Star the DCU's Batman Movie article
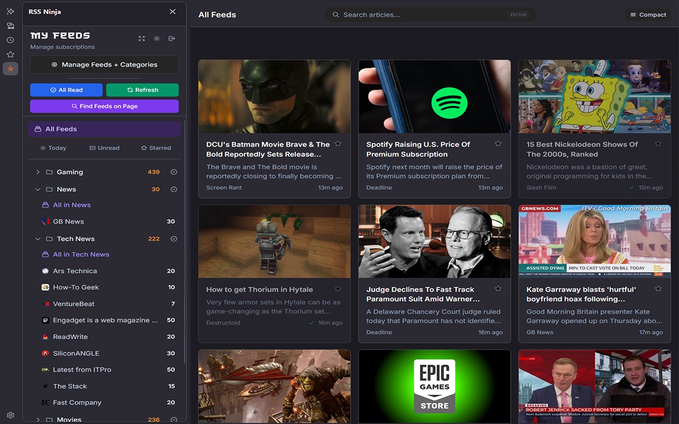Viewport: 679px width, 424px height. click(338, 144)
